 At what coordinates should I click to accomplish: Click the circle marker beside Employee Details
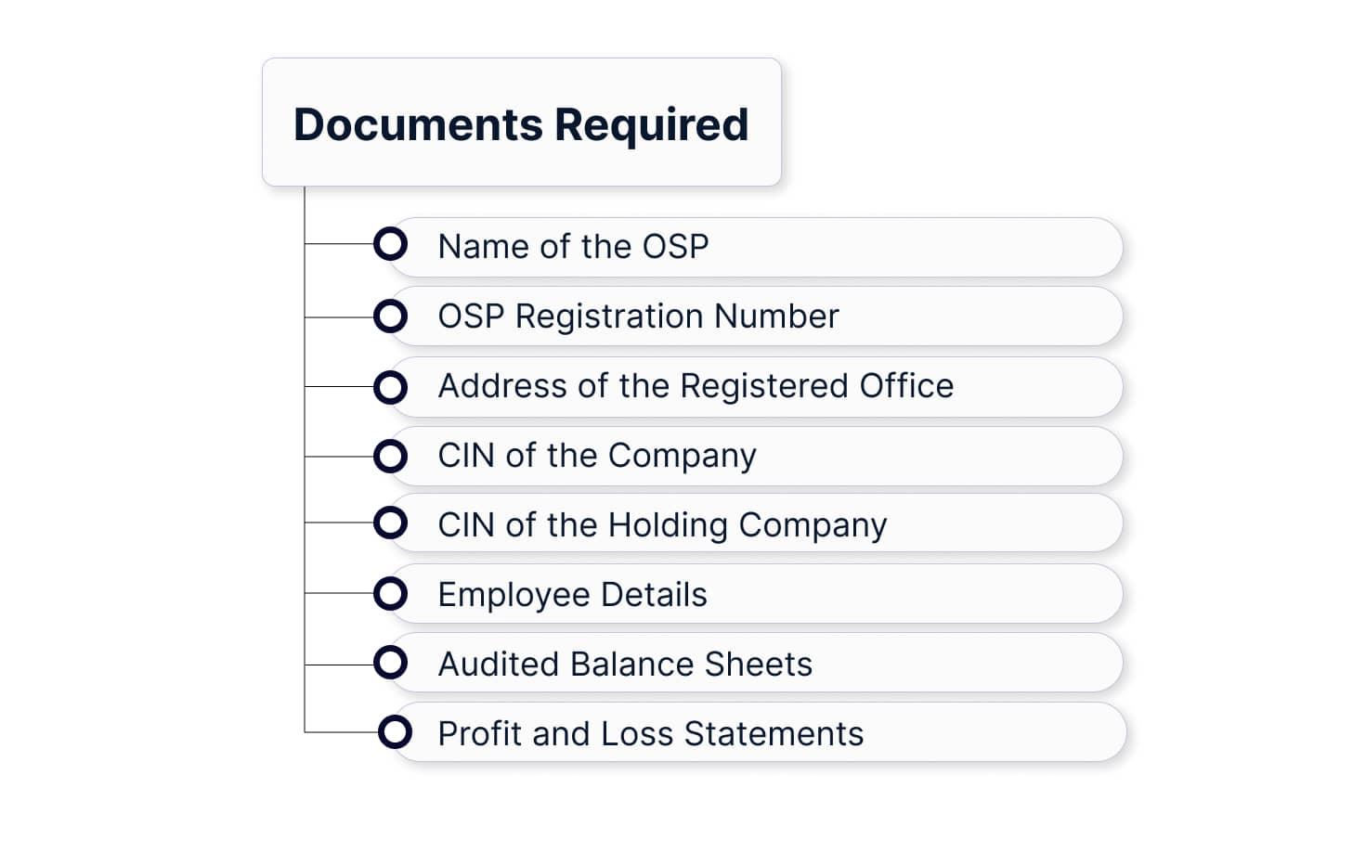pos(390,593)
